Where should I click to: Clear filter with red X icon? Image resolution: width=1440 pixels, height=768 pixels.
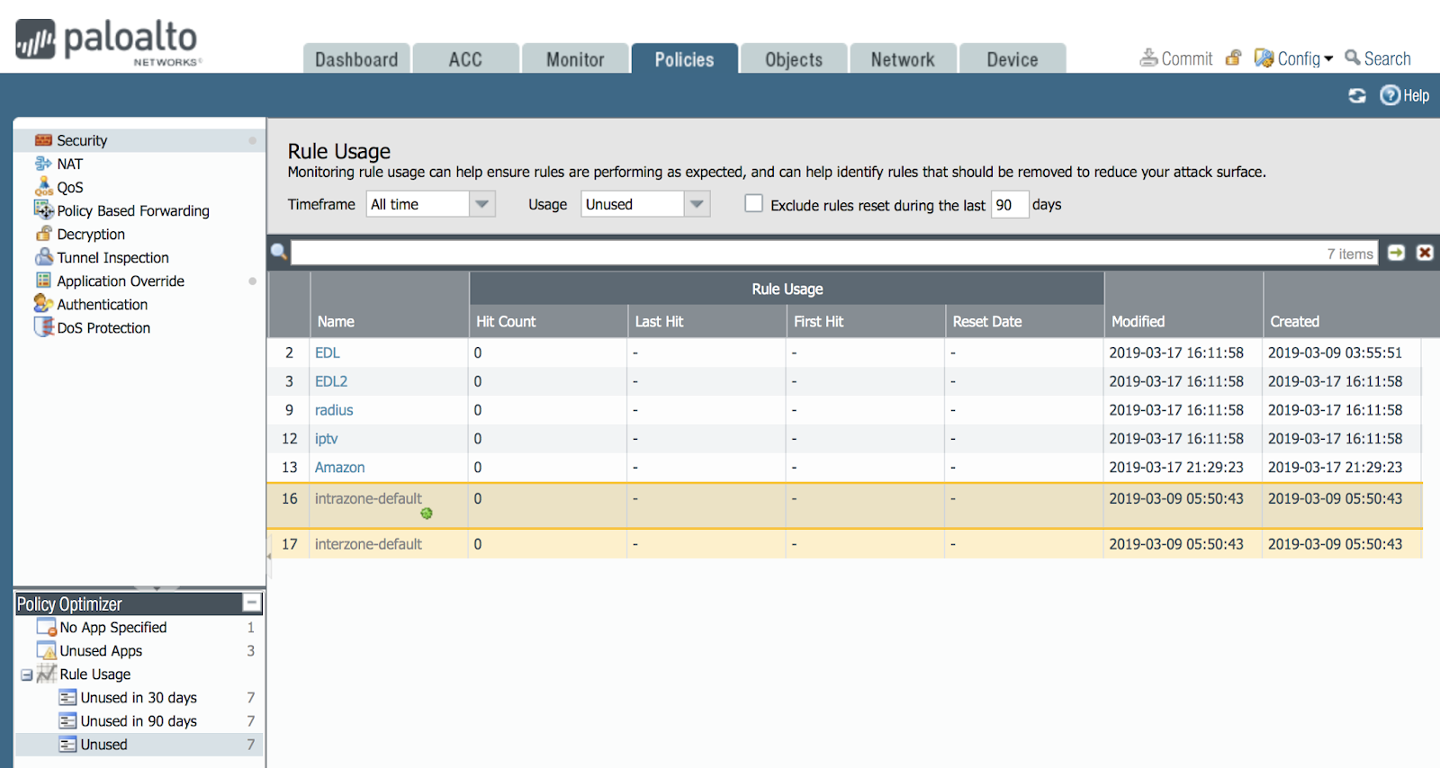point(1425,253)
